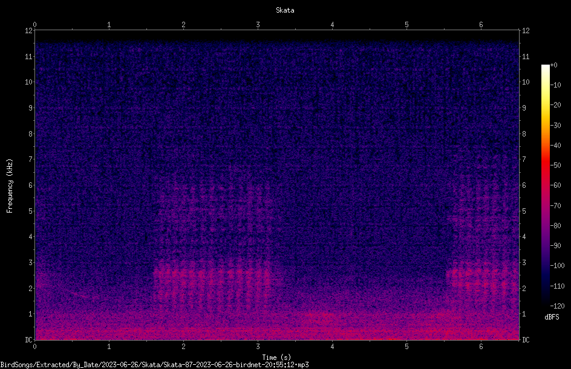Click the file path ending in birdnet-20:55:12.mp3
The height and width of the screenshot is (369, 571).
154,365
